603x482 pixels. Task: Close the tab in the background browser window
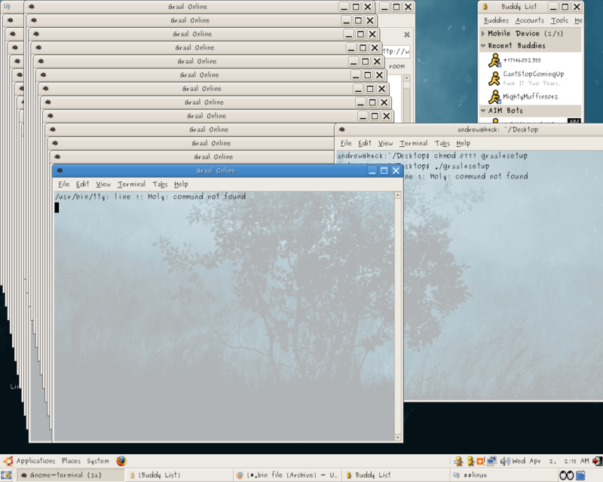[406, 35]
